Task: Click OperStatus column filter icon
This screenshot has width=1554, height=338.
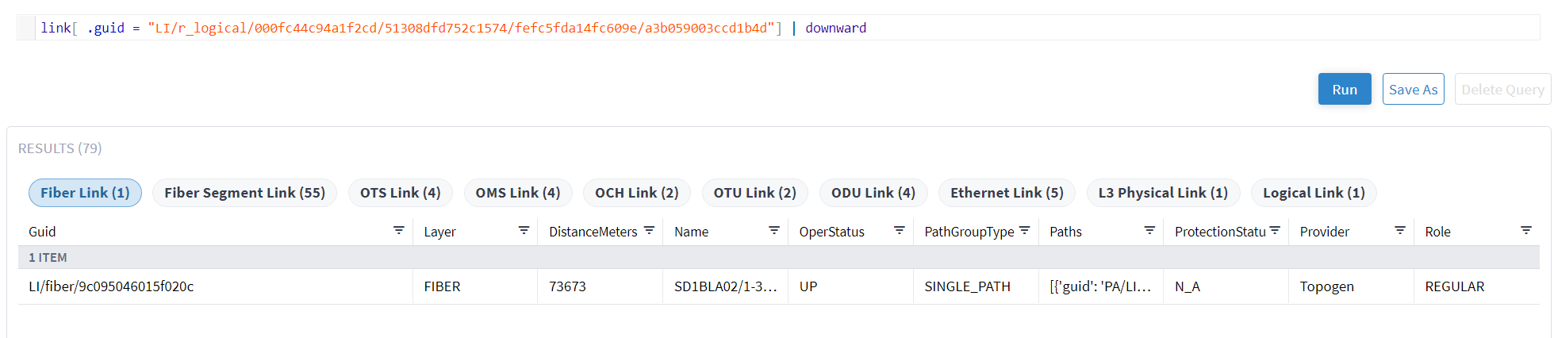Action: 899,231
